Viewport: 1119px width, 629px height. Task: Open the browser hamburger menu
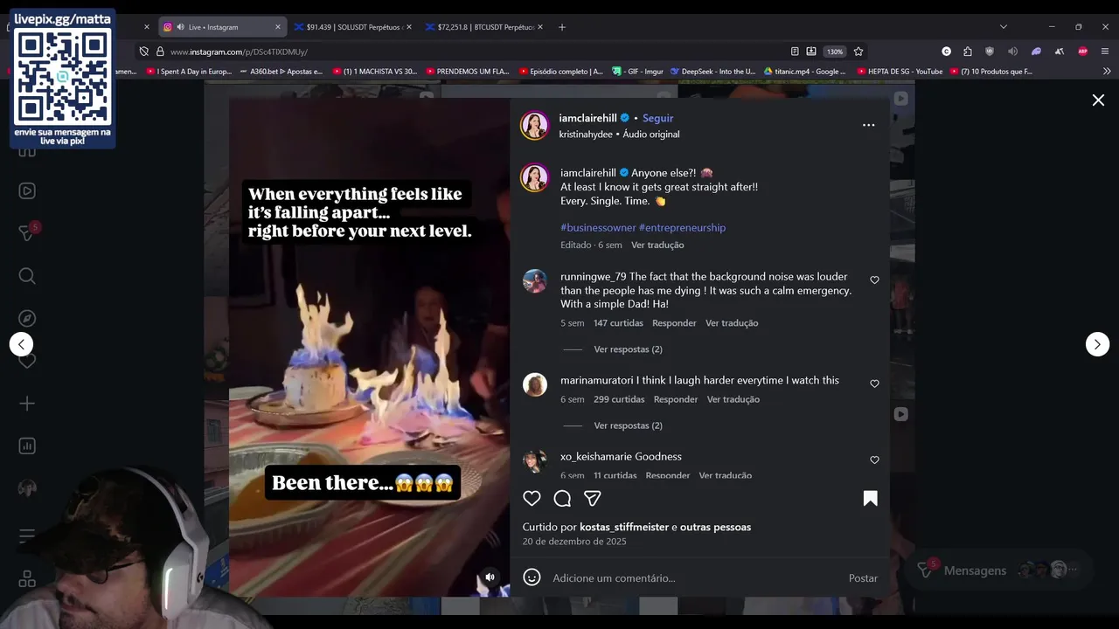[1105, 52]
